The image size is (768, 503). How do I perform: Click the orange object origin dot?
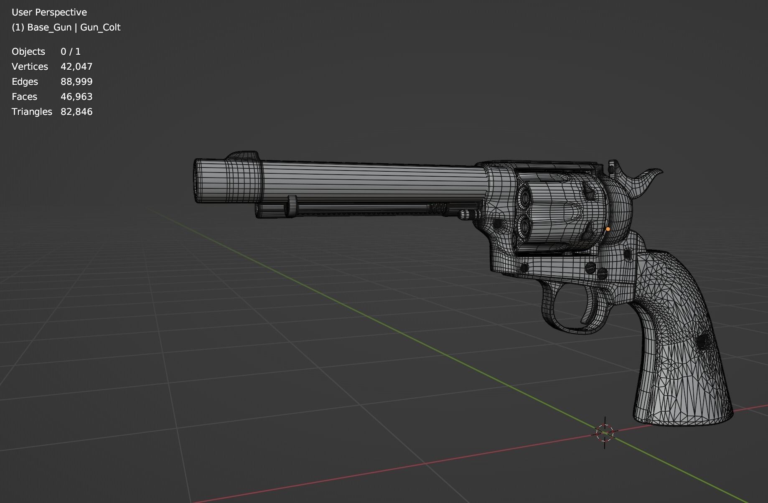pyautogui.click(x=608, y=229)
